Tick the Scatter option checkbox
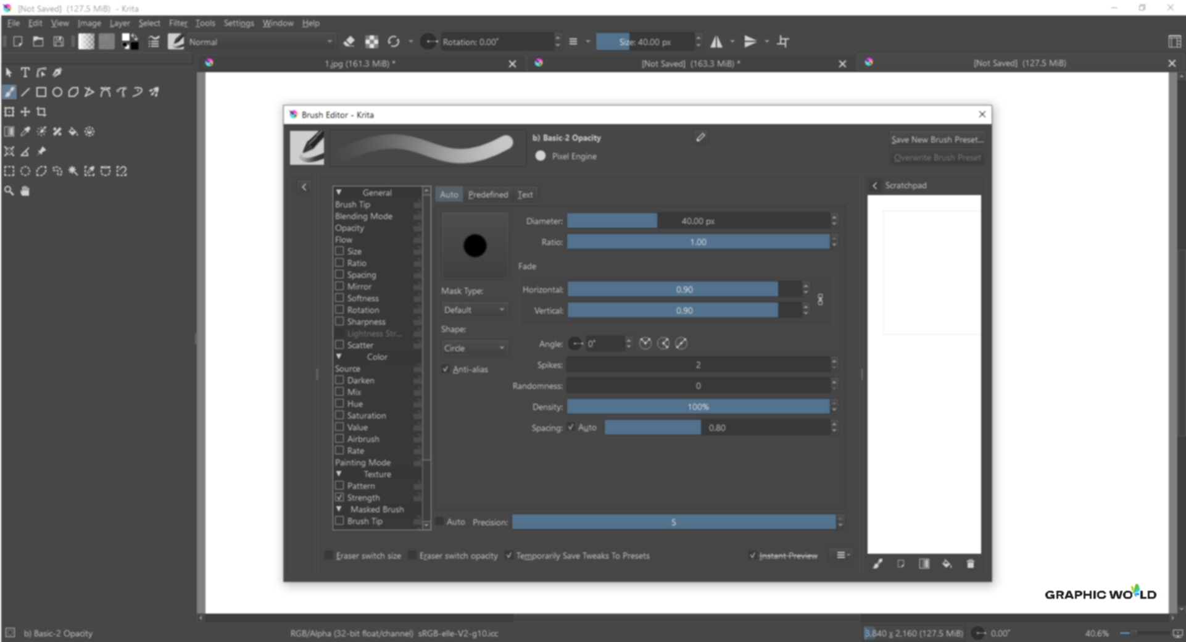The height and width of the screenshot is (642, 1186). 339,345
